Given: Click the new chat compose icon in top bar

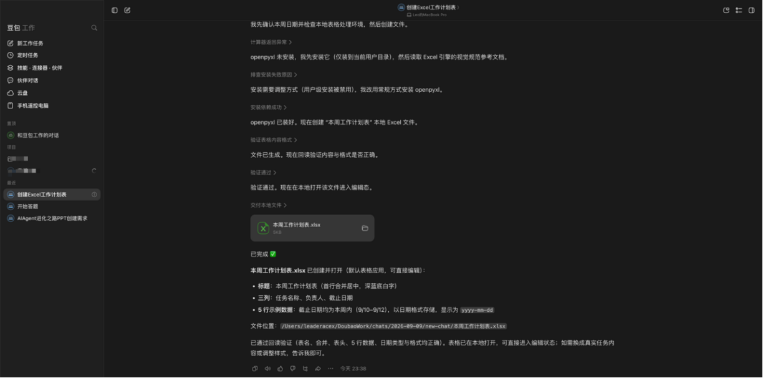Looking at the screenshot, I should 127,10.
